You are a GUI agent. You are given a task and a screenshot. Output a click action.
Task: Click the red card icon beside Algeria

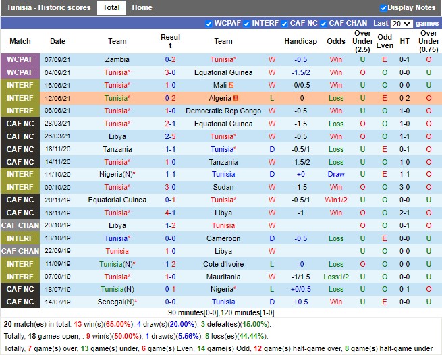tap(236, 98)
